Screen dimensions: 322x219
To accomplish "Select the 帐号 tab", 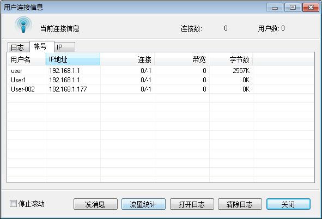I will coord(42,46).
